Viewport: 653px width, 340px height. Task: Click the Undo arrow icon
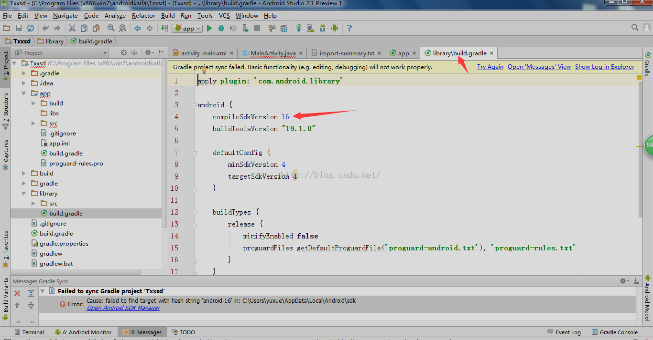pos(45,29)
